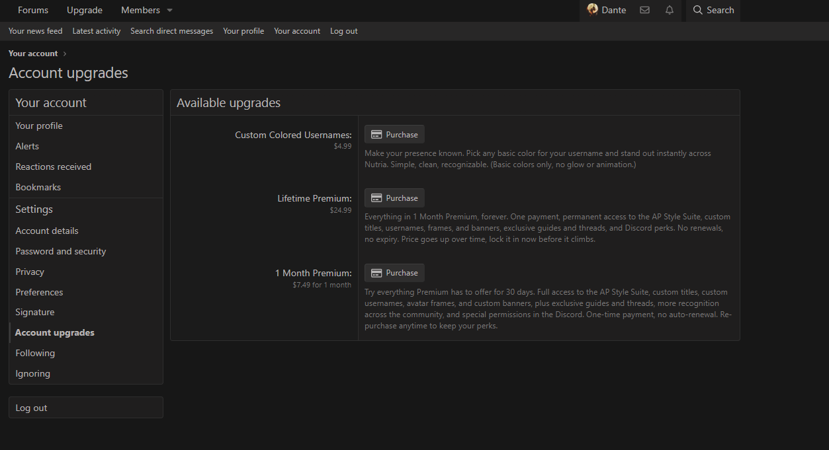
Task: Open Your profile in the sub-navigation bar
Action: [x=243, y=31]
